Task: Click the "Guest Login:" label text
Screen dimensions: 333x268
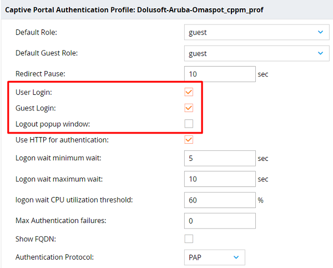Action: click(x=36, y=108)
